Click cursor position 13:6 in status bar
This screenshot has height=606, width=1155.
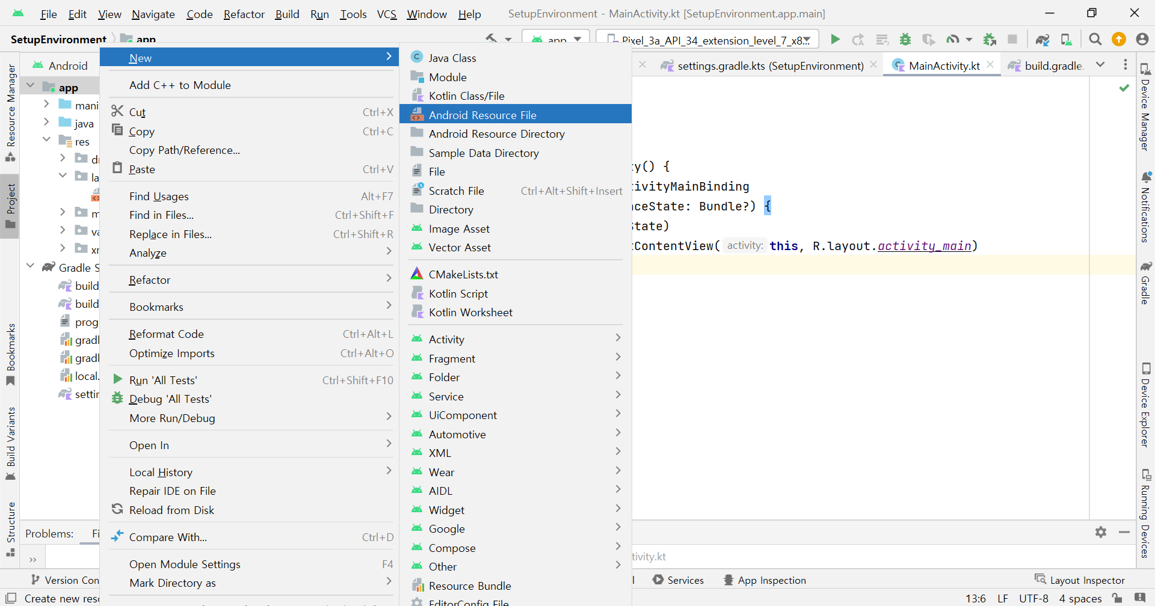[x=976, y=598]
